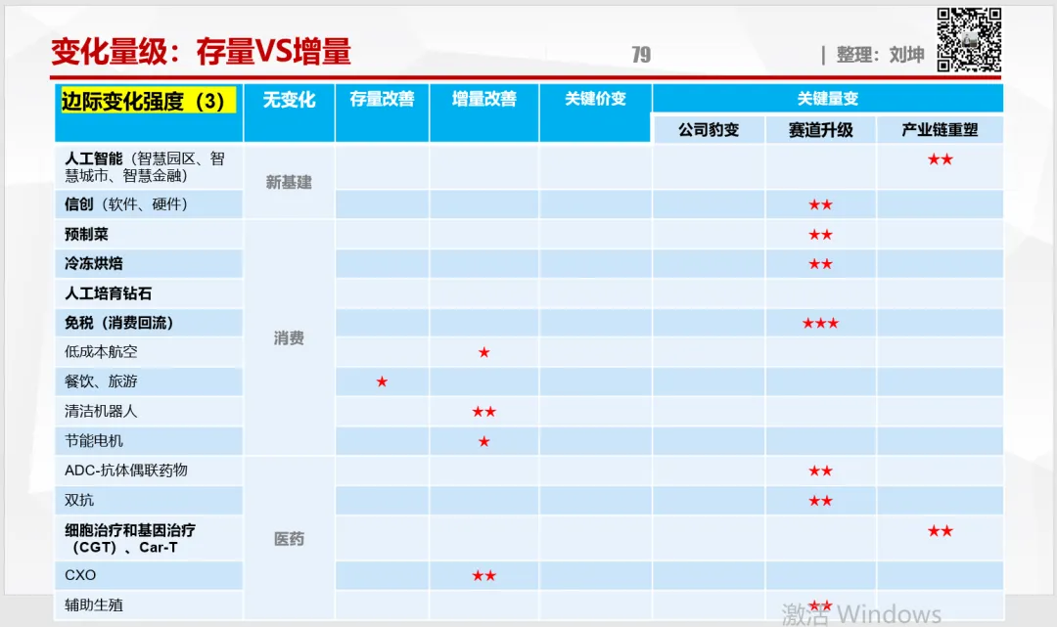Viewport: 1057px width, 627px height.
Task: Click the two stars in CXO row
Action: 484,576
